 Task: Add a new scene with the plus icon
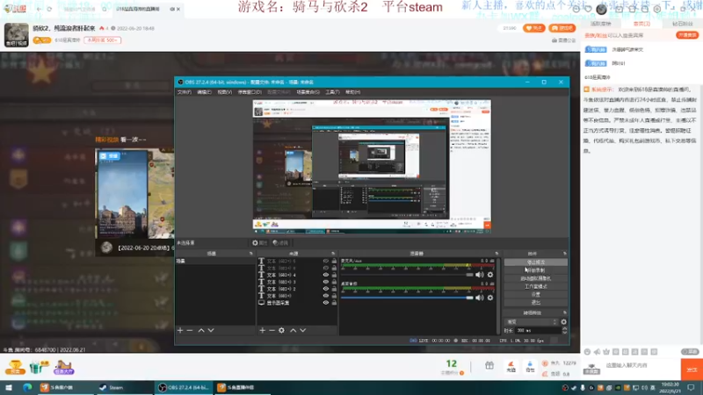[x=180, y=330]
